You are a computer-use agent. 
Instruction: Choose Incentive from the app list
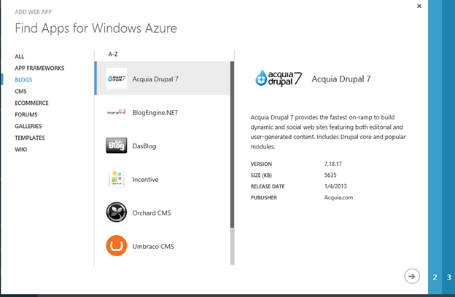(163, 179)
